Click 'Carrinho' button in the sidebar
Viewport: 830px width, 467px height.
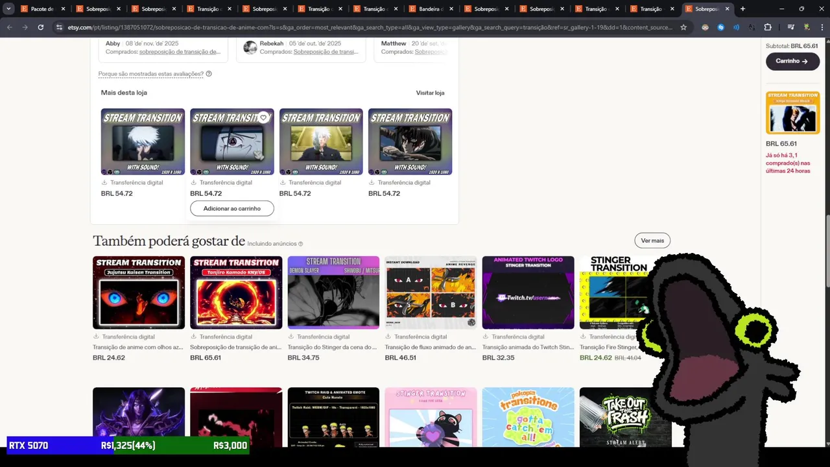792,61
